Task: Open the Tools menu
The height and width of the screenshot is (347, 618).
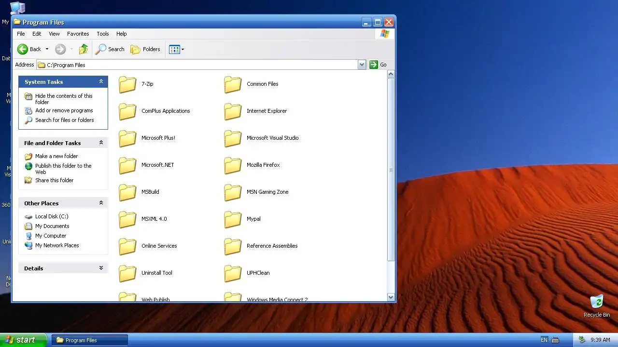Action: click(103, 34)
